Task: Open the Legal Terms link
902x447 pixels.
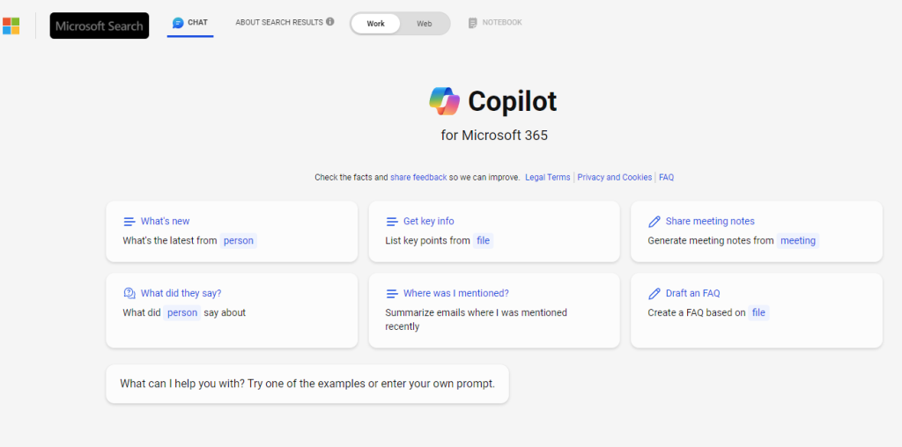Action: click(548, 178)
